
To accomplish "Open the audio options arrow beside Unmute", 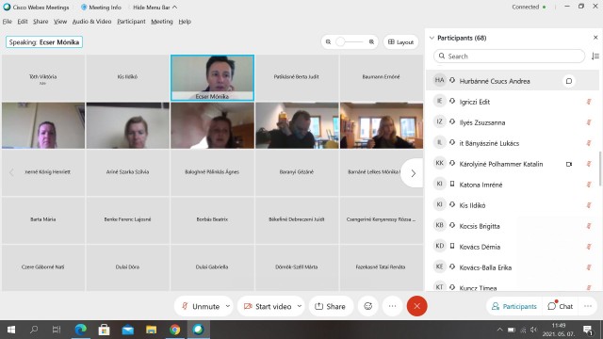I will click(228, 306).
